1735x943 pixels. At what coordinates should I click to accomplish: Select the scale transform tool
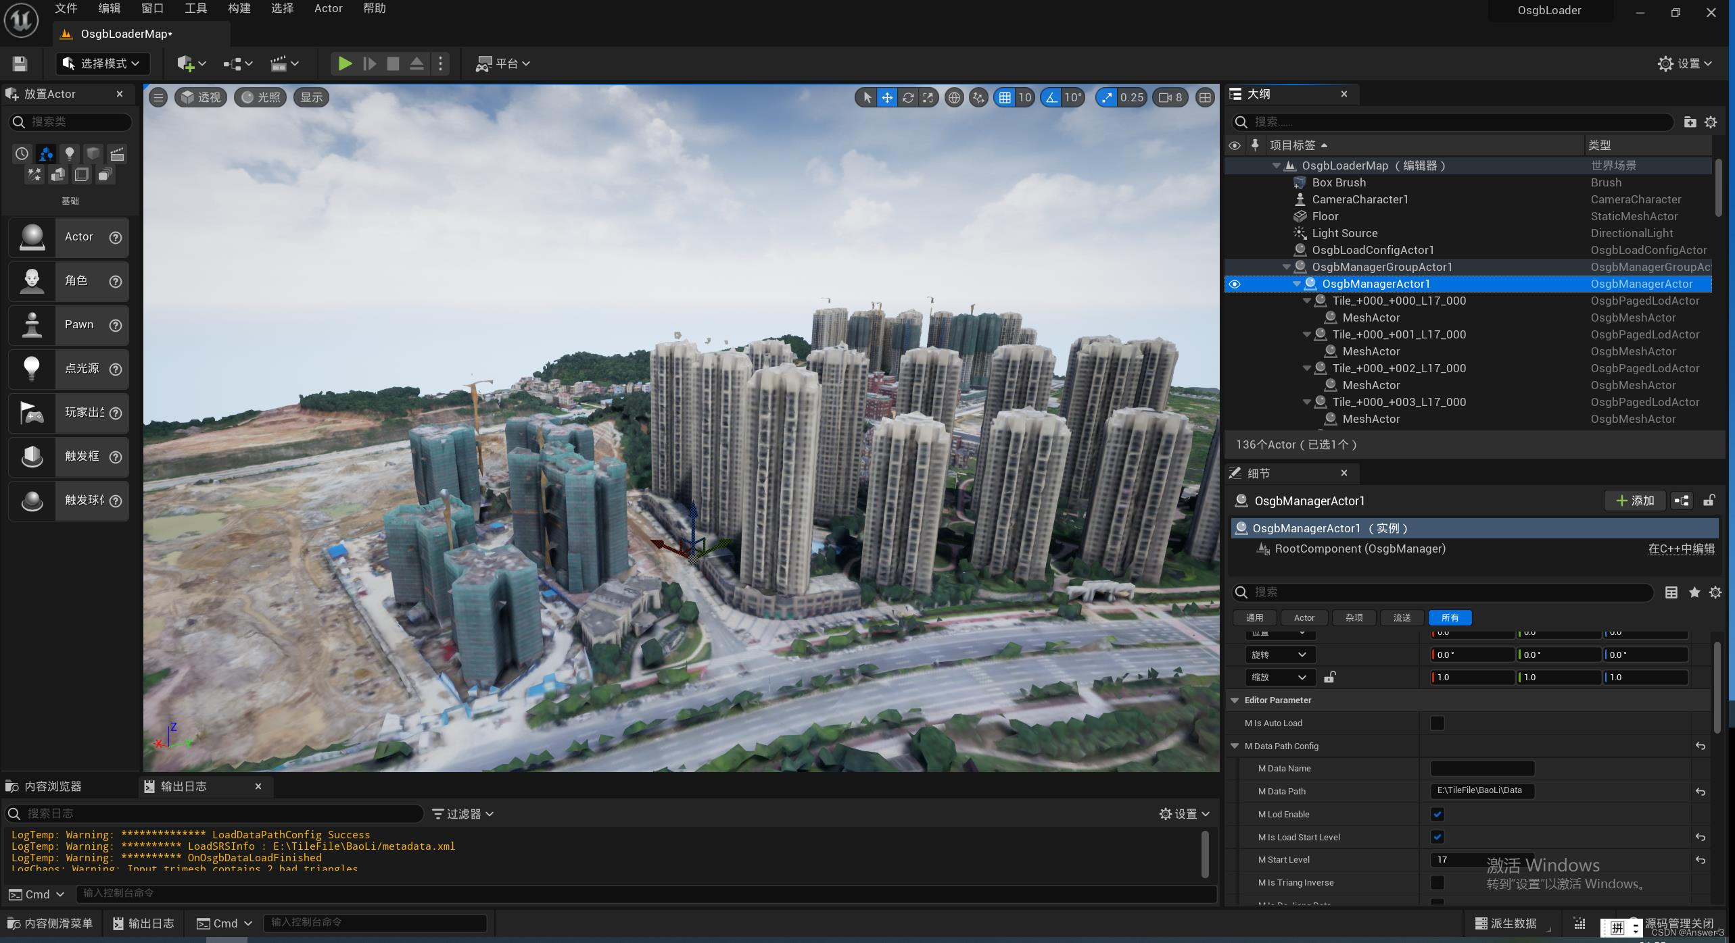(928, 97)
